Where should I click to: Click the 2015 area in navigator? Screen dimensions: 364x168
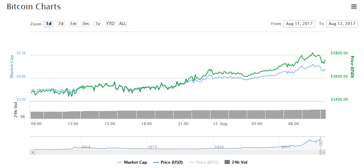pos(152,147)
